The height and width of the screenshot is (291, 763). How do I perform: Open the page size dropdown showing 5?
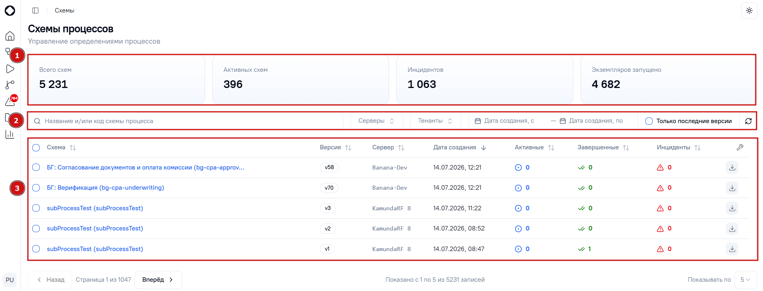[x=746, y=280]
